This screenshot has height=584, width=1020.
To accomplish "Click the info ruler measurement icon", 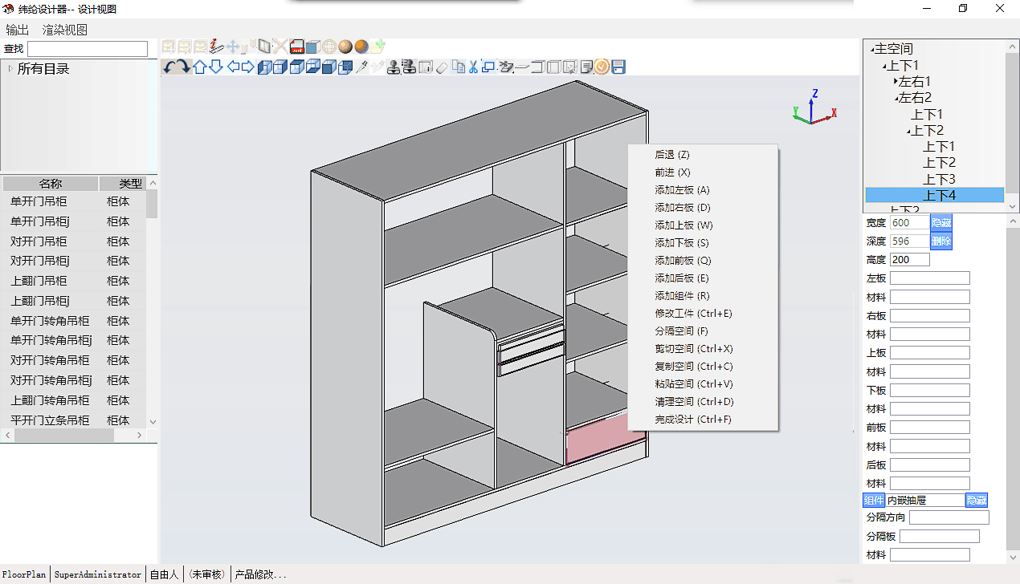I will 216,47.
